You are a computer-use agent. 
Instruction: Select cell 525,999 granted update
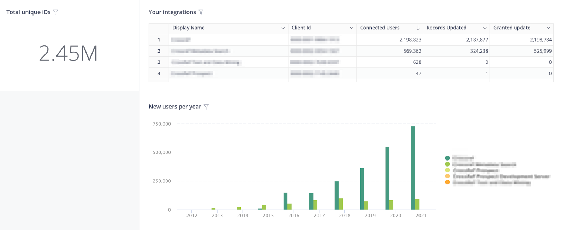(x=522, y=51)
